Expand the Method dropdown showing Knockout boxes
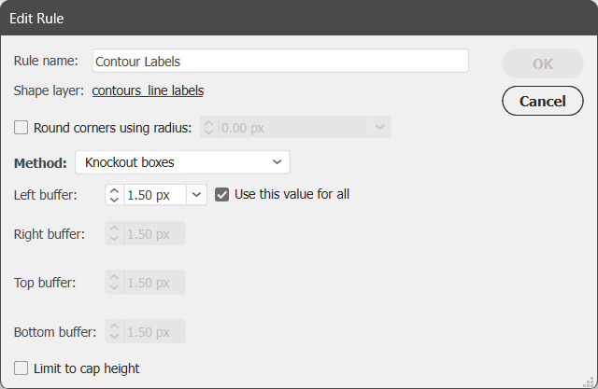The width and height of the screenshot is (598, 389). pos(183,162)
